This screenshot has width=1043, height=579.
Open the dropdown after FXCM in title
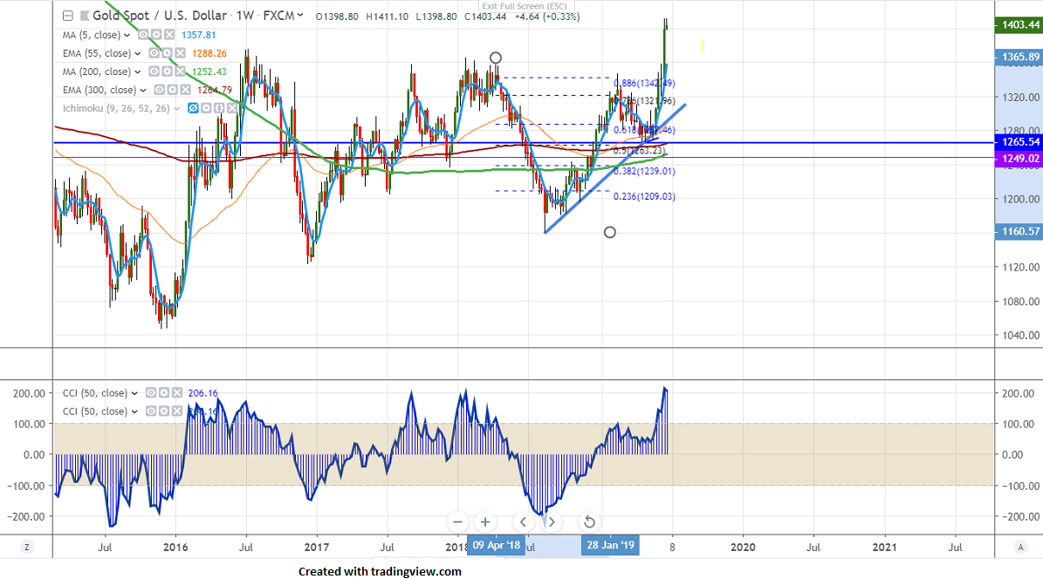tap(301, 16)
